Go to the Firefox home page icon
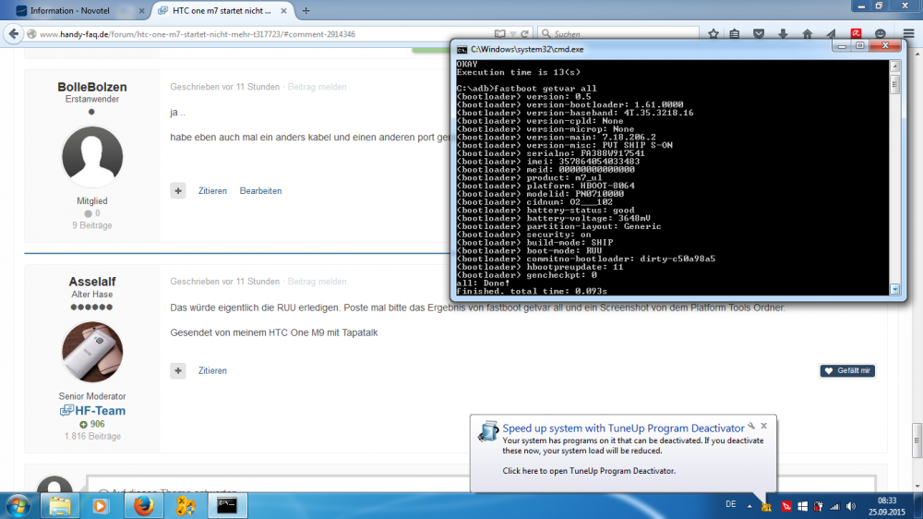The width and height of the screenshot is (923, 519). click(x=807, y=34)
